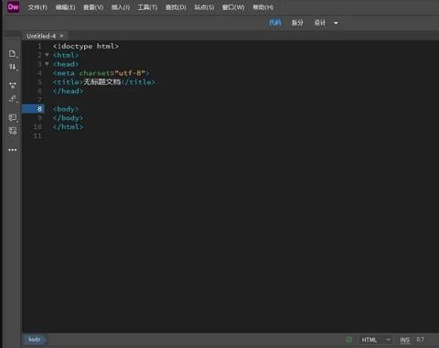Screen dimensions: 439x348
Task: Open the 站点(S) menu
Action: [204, 7]
